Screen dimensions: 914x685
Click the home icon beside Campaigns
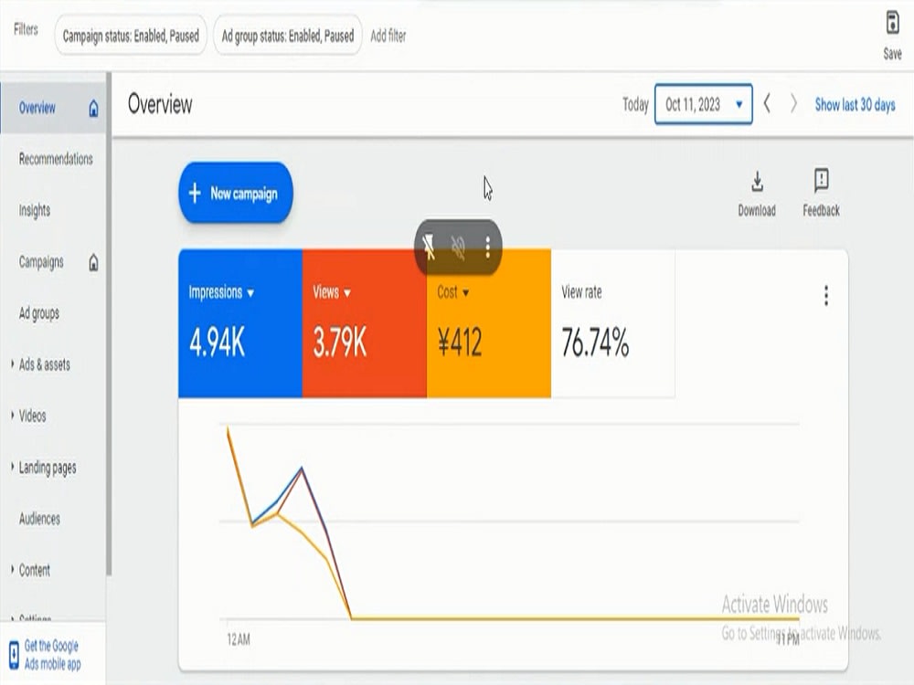(x=93, y=262)
